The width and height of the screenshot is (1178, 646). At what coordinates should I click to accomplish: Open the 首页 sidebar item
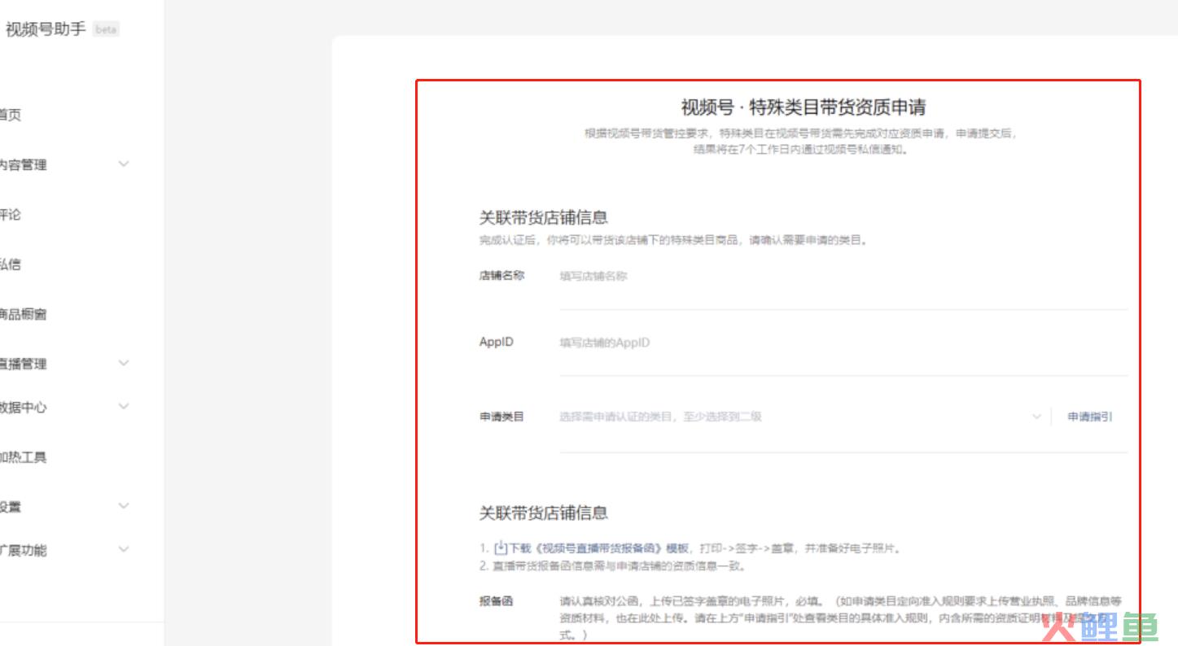click(11, 115)
